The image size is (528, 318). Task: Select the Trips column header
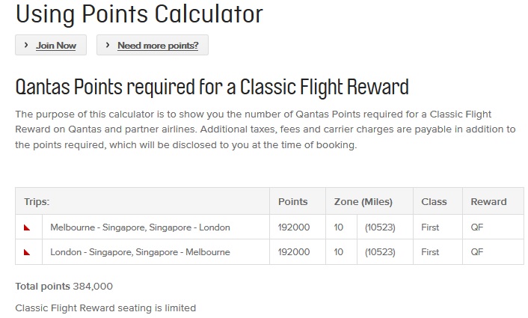[37, 201]
